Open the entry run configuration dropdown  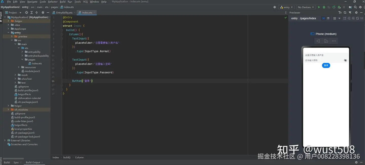coord(286,7)
